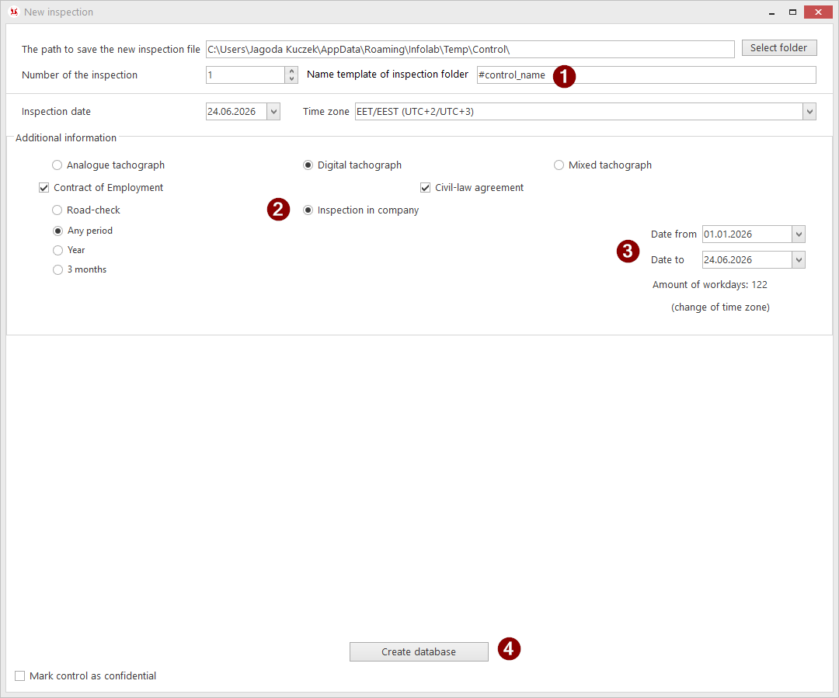Click the Inspection date value 24.06.2026
839x698 pixels.
coord(232,111)
